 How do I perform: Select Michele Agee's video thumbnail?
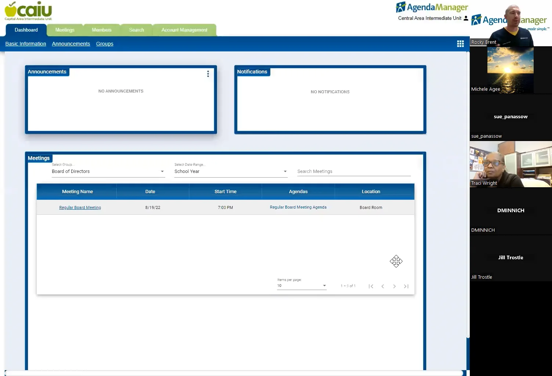511,70
